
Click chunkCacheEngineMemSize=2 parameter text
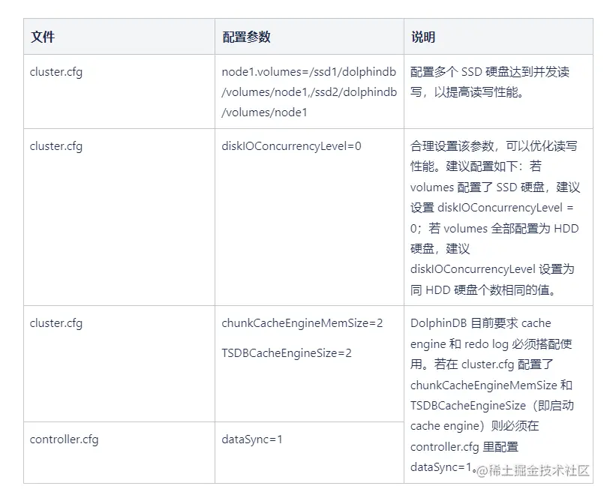(302, 323)
